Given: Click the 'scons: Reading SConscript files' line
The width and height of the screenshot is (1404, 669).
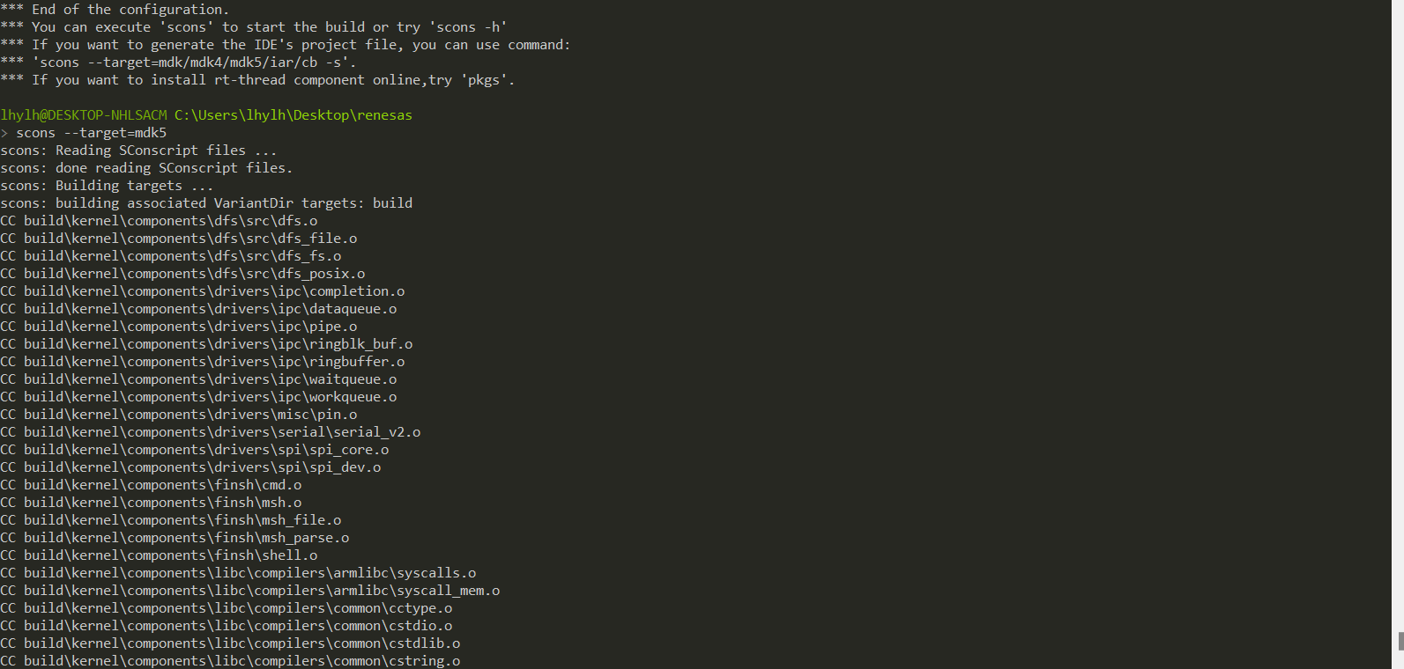Looking at the screenshot, I should click(x=138, y=151).
